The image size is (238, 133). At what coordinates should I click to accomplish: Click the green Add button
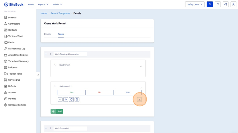click(57, 112)
